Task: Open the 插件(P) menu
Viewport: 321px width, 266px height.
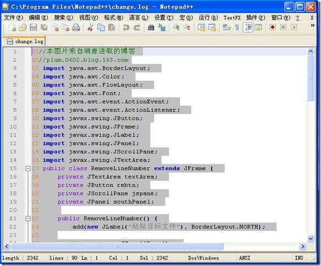Action: 256,18
